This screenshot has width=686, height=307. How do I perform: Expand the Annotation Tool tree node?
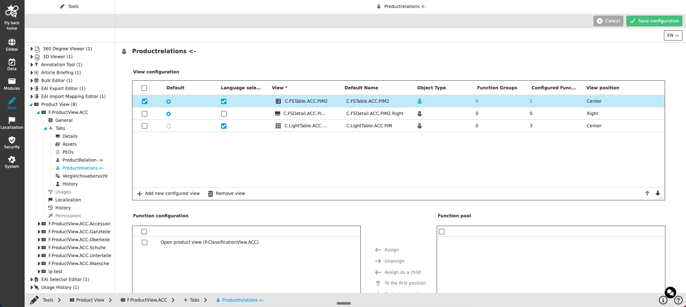(32, 65)
